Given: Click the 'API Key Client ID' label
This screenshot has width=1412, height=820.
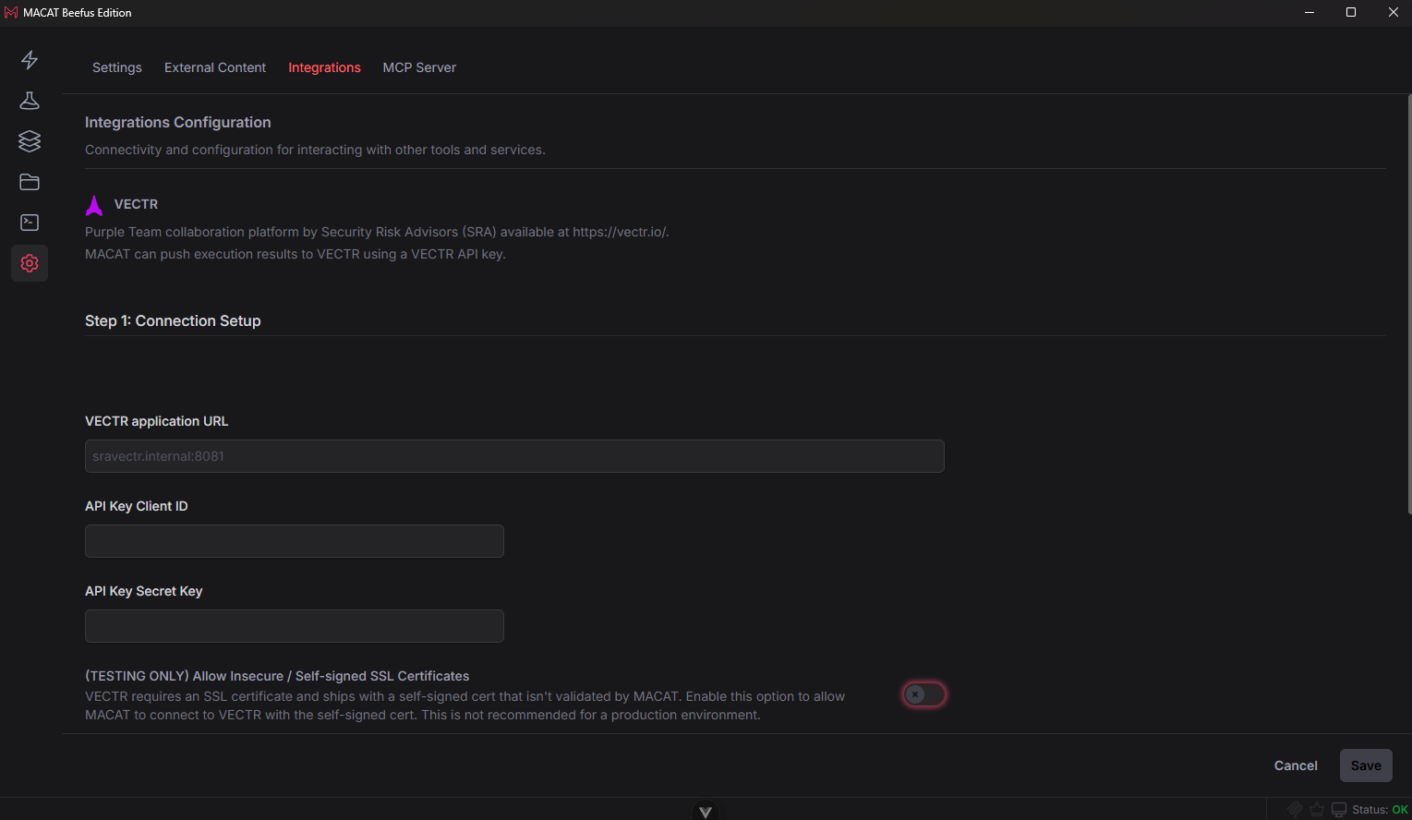Looking at the screenshot, I should [x=137, y=506].
